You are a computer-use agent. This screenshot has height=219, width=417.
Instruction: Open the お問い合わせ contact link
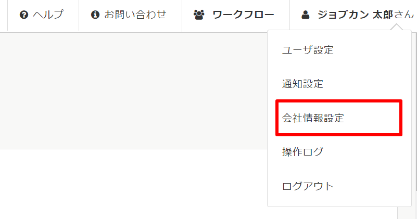pyautogui.click(x=135, y=15)
